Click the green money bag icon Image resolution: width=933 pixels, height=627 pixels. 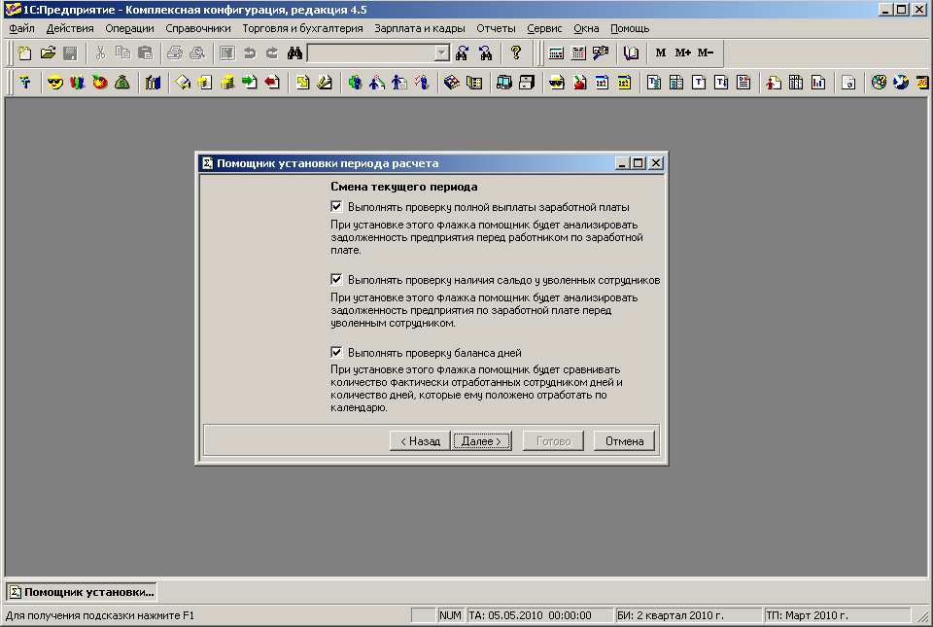click(122, 82)
